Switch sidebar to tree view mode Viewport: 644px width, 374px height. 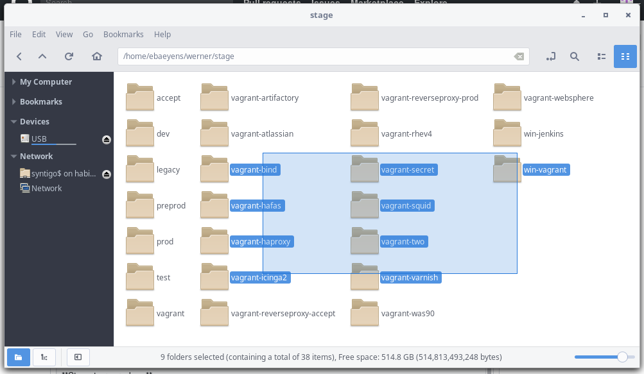click(x=44, y=357)
